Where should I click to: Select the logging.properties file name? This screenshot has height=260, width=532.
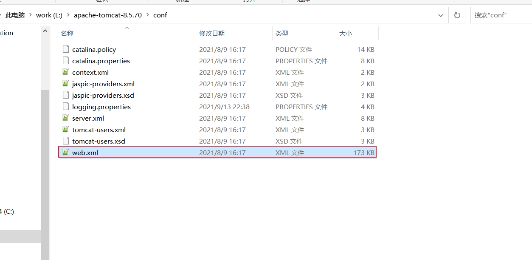(101, 107)
